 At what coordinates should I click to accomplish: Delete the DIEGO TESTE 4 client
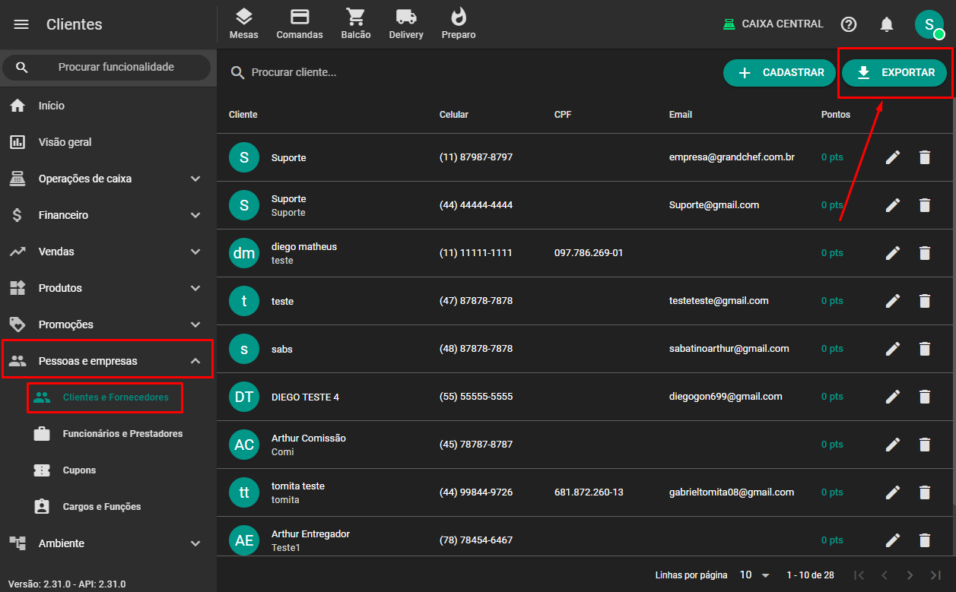pos(925,397)
